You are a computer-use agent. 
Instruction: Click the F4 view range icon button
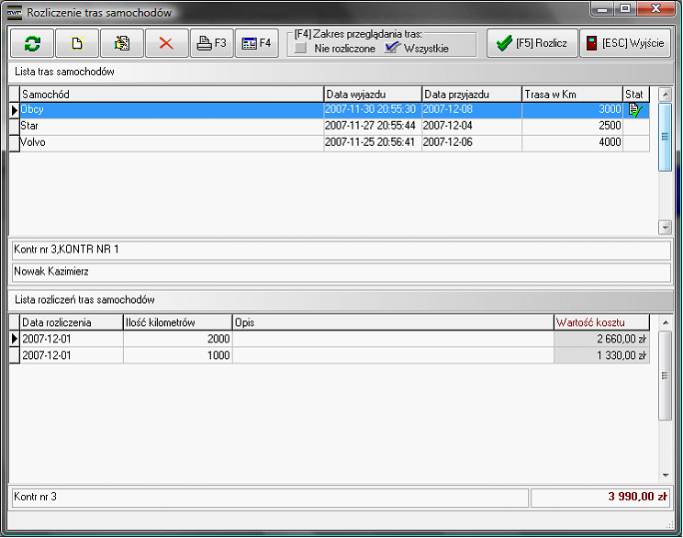coord(256,43)
